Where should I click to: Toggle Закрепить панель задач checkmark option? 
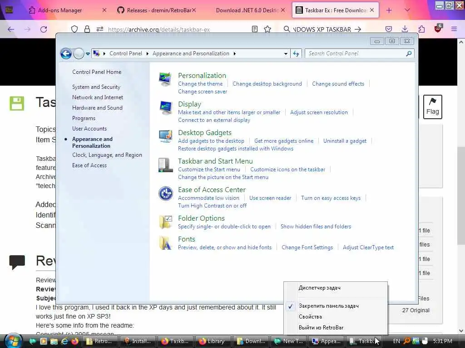coord(336,306)
